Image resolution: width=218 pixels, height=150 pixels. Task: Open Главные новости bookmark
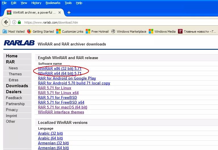pyautogui.click(x=197, y=32)
